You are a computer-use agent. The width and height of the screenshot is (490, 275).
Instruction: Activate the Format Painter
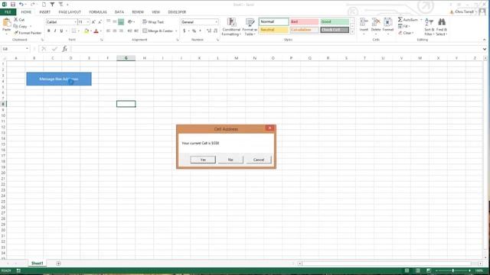point(28,33)
